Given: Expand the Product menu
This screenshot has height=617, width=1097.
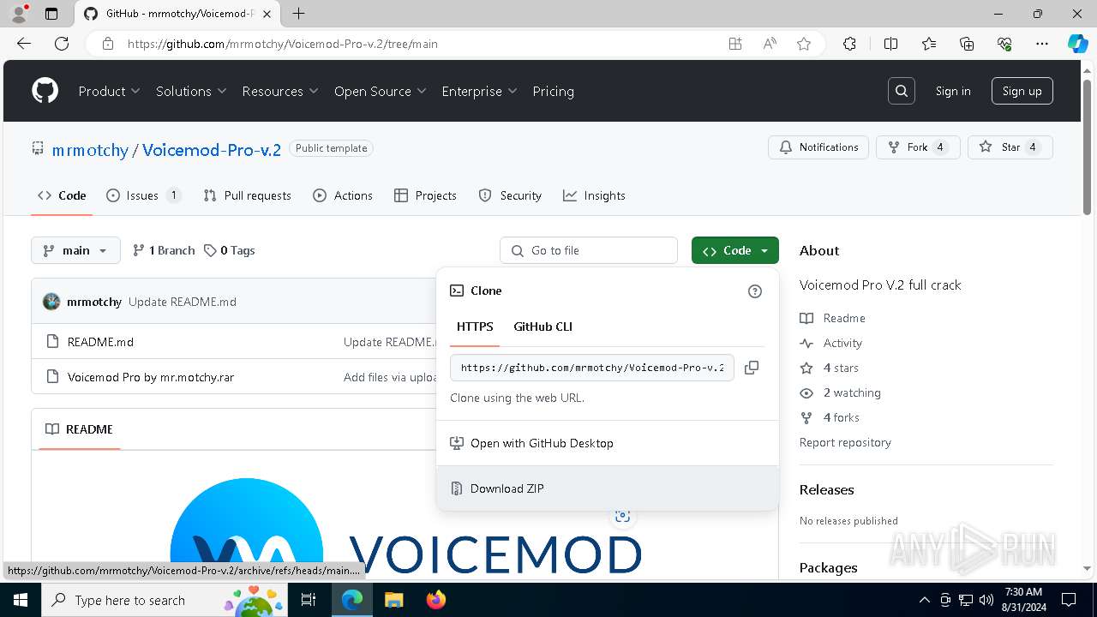Looking at the screenshot, I should click(x=110, y=91).
